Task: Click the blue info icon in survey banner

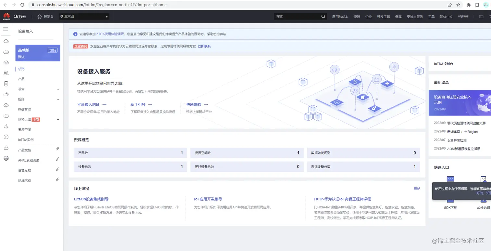Action: tap(75, 34)
